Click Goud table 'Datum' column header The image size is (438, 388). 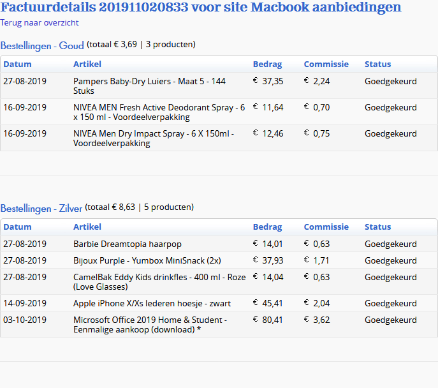coord(17,64)
